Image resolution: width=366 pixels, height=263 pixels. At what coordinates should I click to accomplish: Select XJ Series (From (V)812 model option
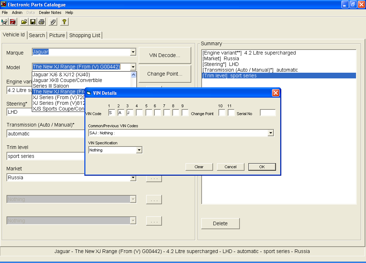[59, 103]
